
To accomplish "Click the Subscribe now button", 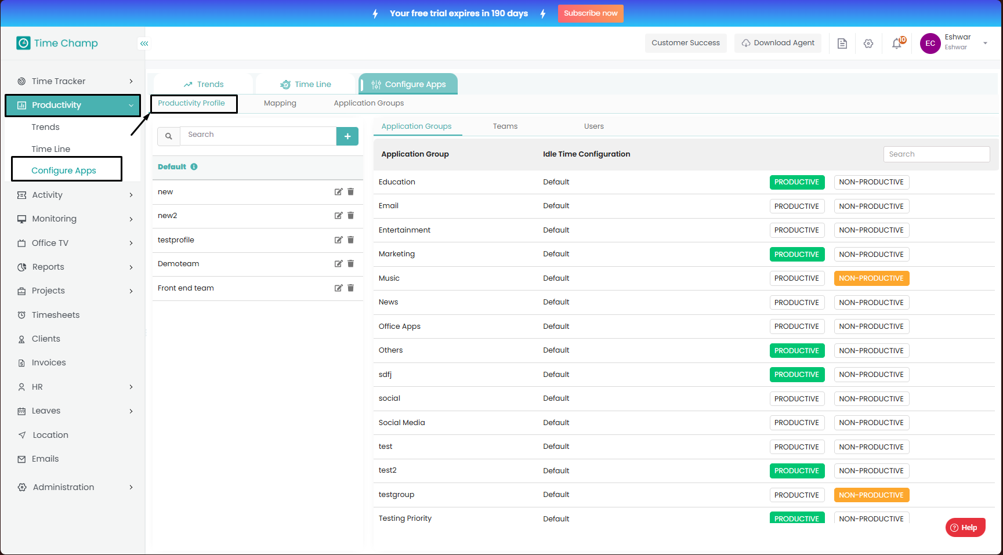I will pyautogui.click(x=590, y=13).
